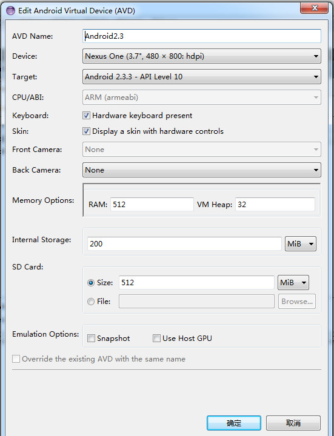
Task: Click the 取消 (Cancel) button
Action: 293,423
